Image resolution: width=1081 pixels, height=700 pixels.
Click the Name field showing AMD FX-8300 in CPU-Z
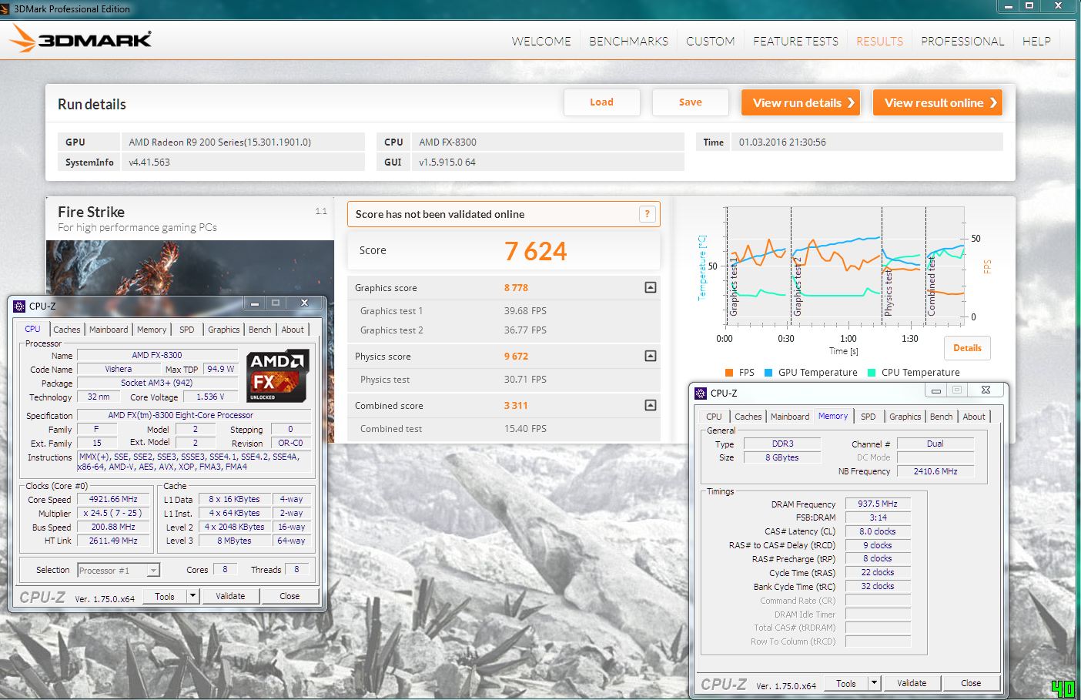click(x=157, y=355)
